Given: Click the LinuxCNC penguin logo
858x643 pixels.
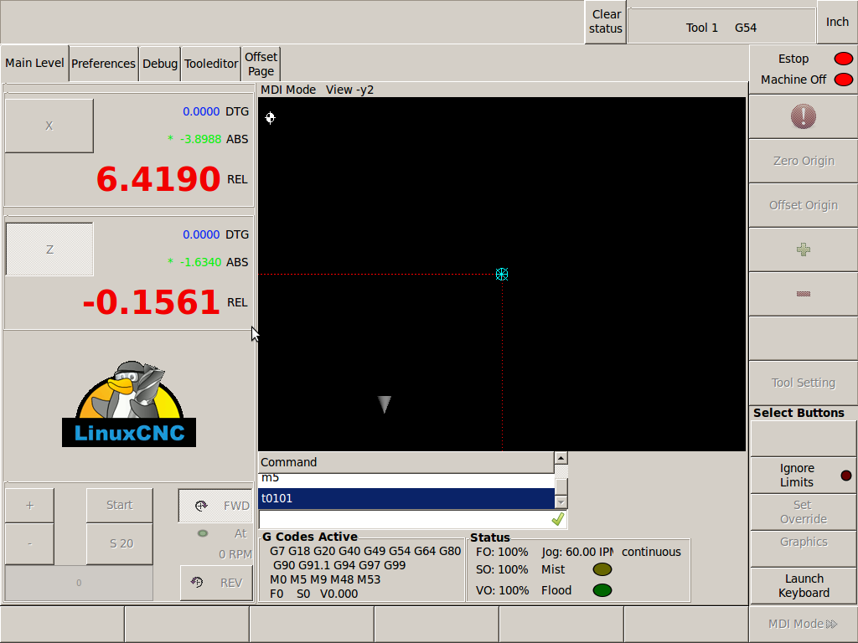Looking at the screenshot, I should click(129, 404).
